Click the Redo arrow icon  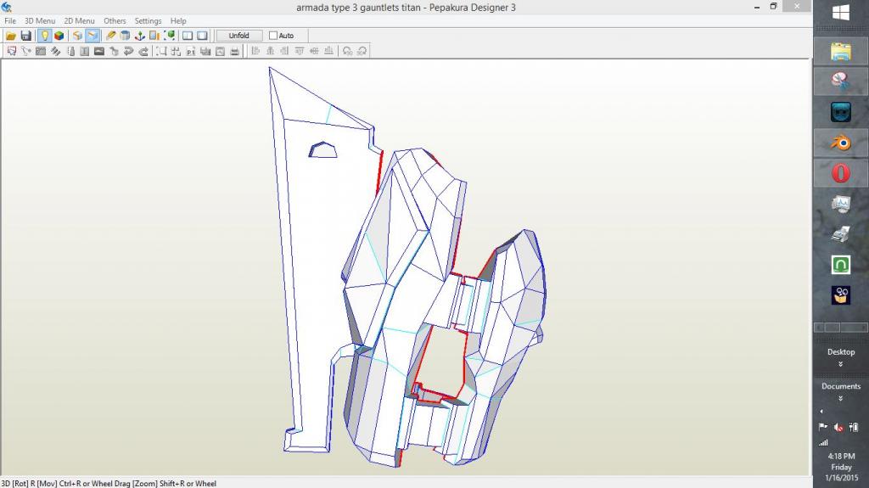[x=143, y=51]
